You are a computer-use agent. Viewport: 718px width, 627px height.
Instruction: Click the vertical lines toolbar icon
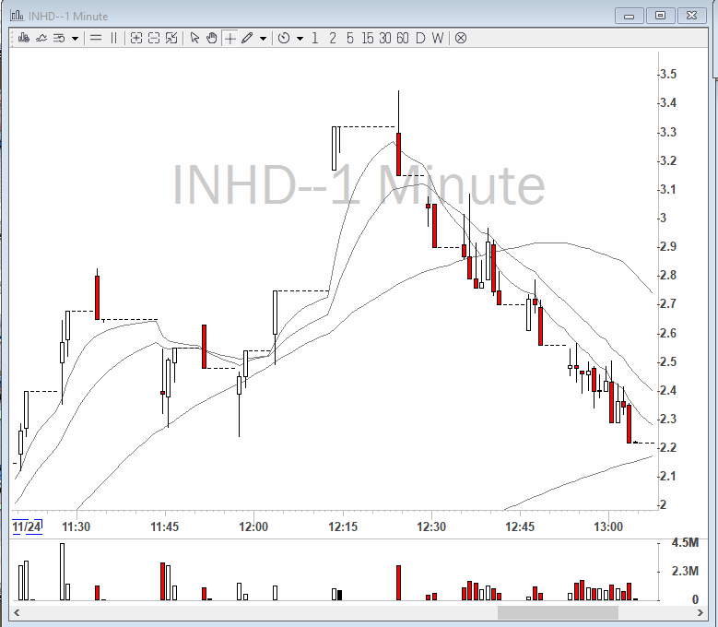coord(114,38)
